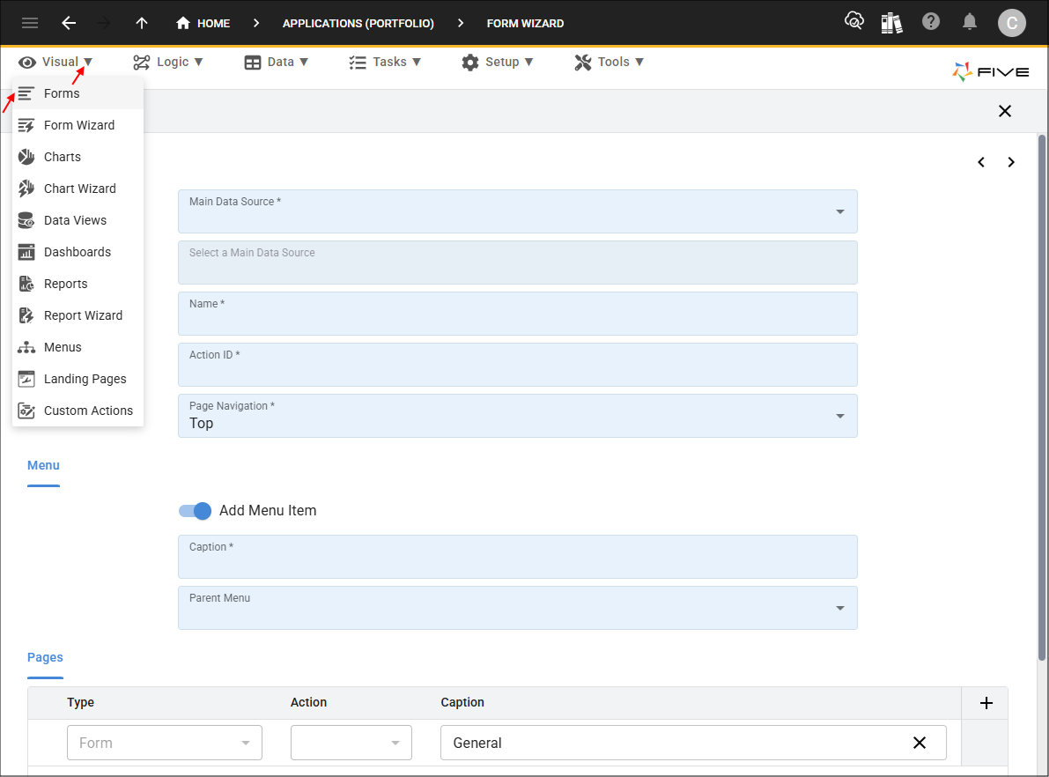
Task: Click the Chart Wizard icon
Action: coord(26,189)
